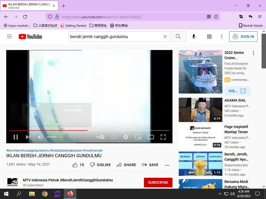Open 常用网址 bookmarks folder
The width and height of the screenshot is (266, 199).
[98, 26]
